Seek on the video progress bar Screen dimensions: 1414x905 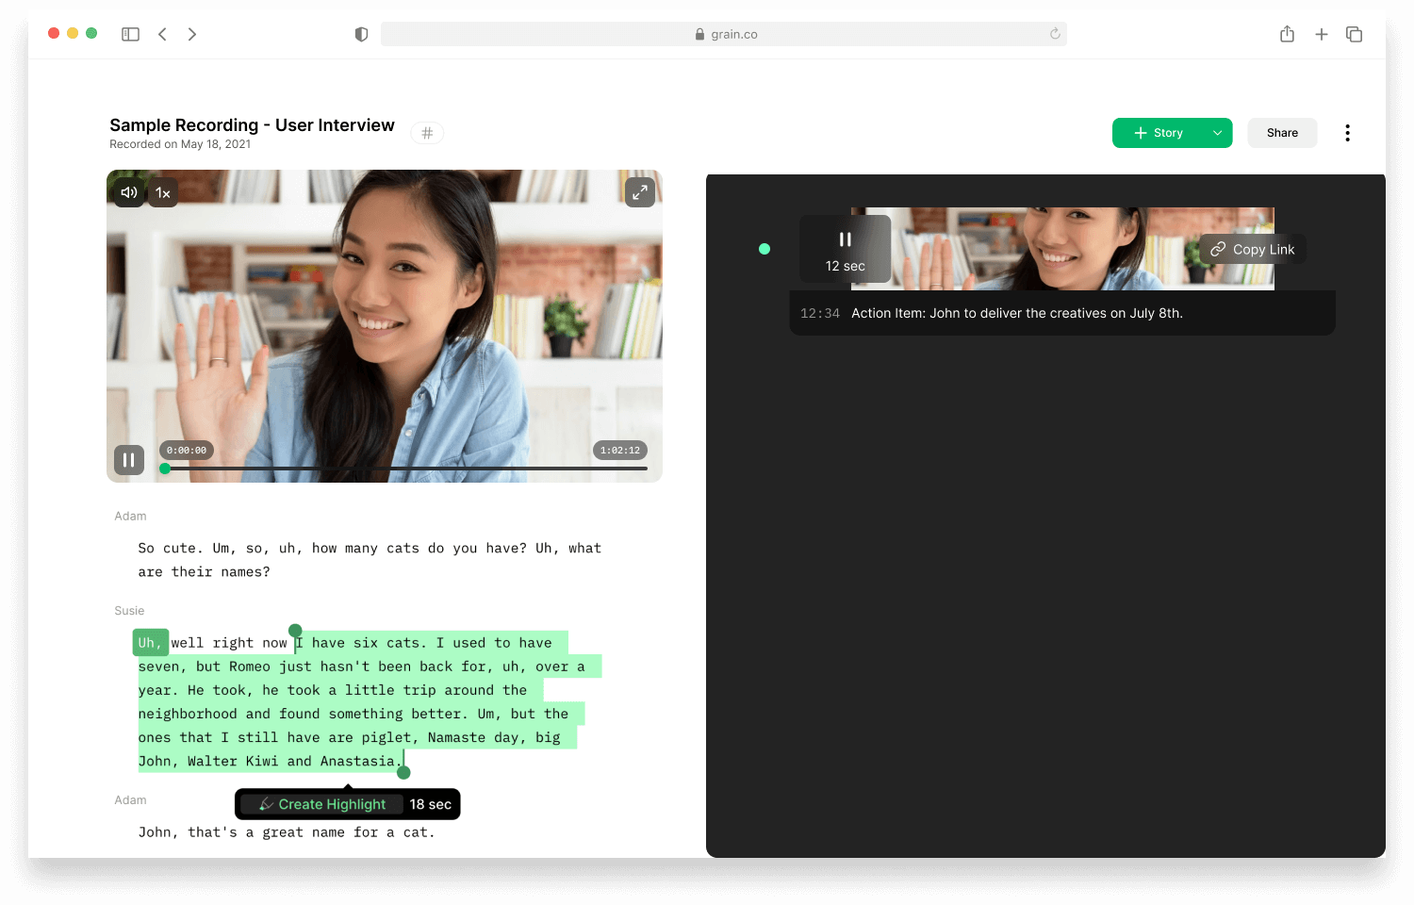tap(405, 468)
